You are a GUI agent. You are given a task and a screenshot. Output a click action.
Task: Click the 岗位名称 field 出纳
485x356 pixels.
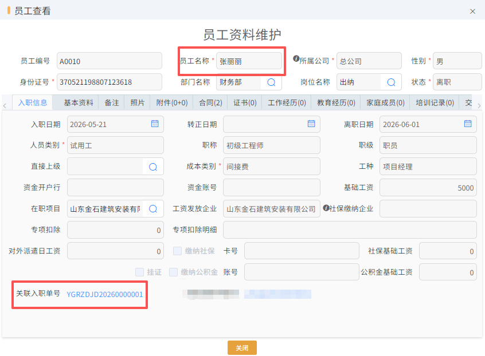pyautogui.click(x=358, y=82)
